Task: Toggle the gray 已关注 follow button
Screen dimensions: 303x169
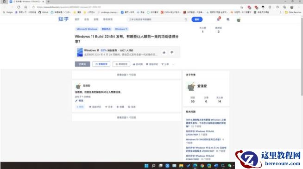Action: 82,64
